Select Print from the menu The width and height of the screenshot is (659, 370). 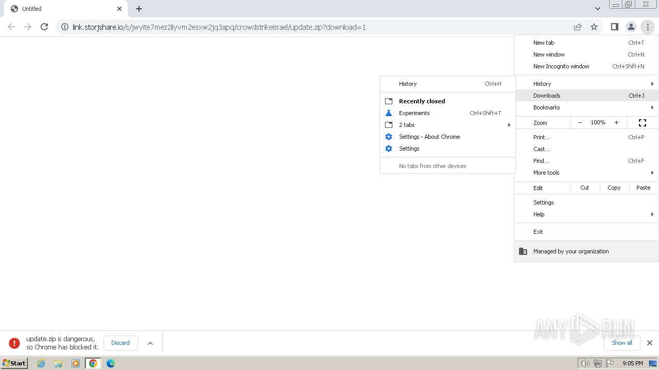tap(586, 137)
